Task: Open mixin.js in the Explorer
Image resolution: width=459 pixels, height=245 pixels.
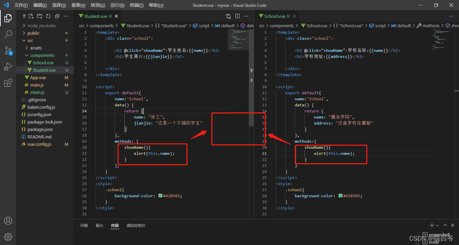Action: tap(45, 92)
